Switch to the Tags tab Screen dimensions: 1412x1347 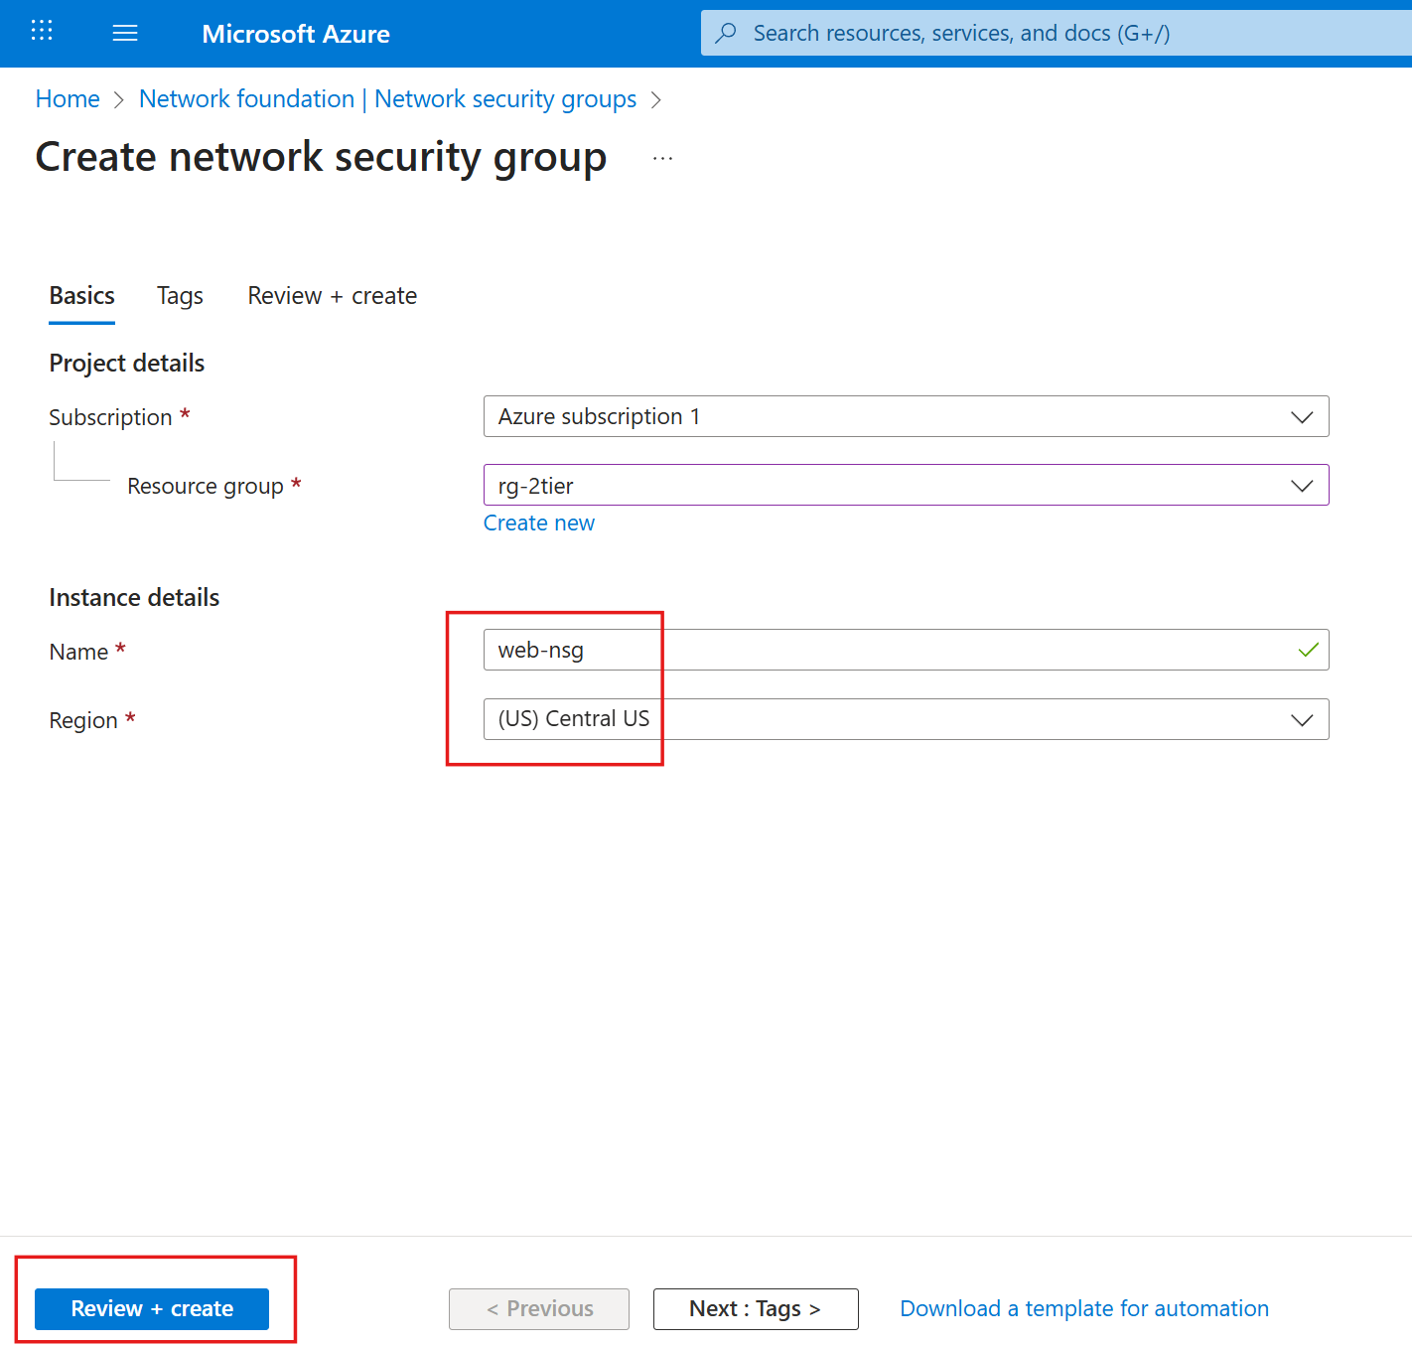coord(180,295)
